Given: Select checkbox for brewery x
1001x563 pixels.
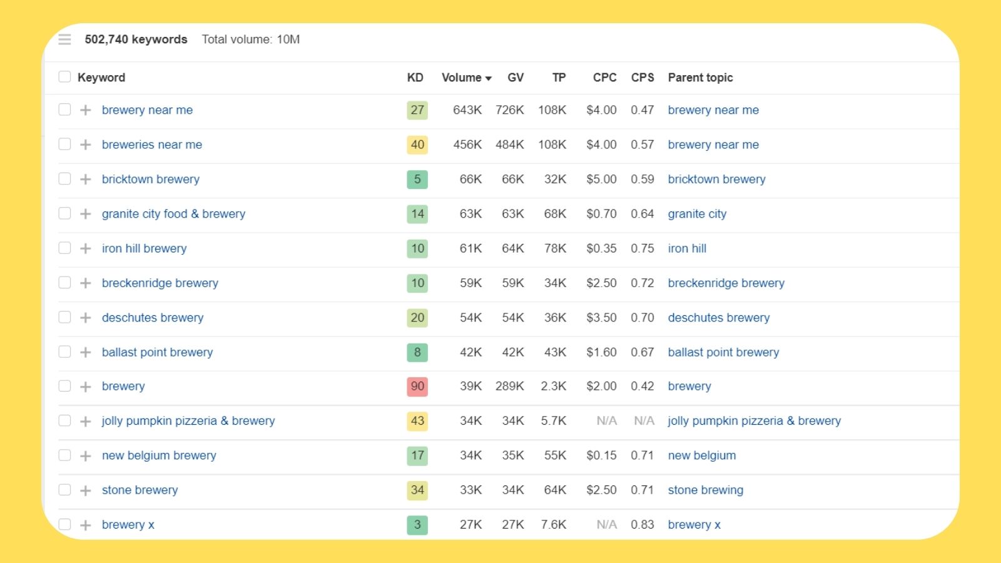Looking at the screenshot, I should coord(64,524).
